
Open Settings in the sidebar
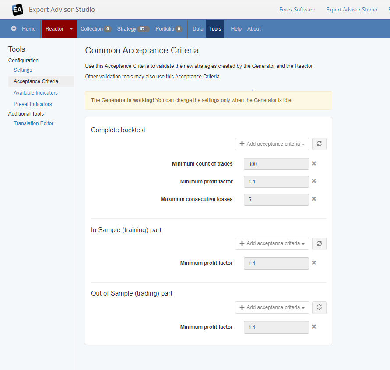(23, 70)
